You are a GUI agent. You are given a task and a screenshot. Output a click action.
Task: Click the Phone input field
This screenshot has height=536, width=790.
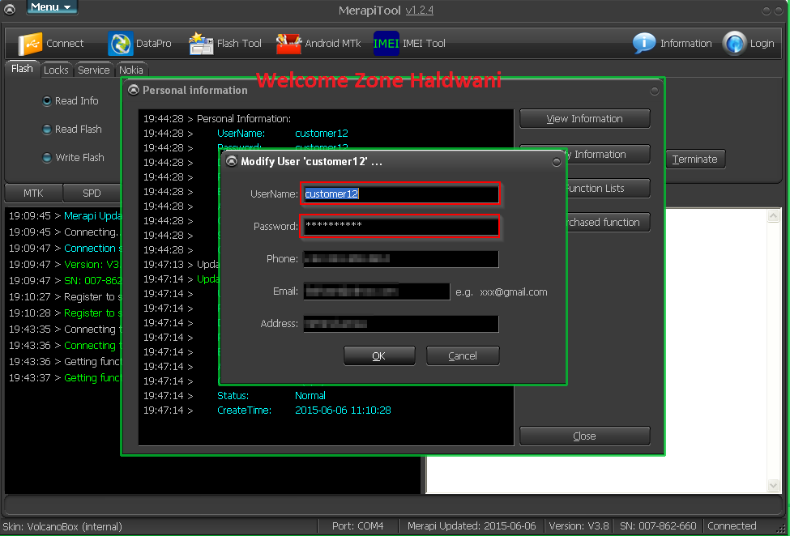click(400, 259)
